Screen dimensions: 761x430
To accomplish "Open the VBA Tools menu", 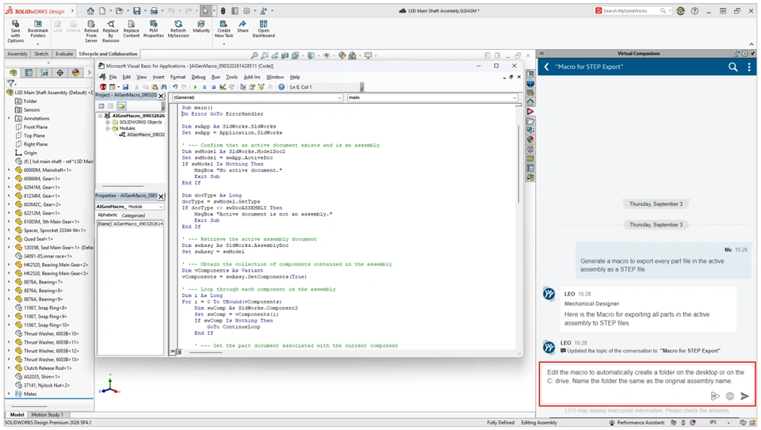I will (x=232, y=77).
